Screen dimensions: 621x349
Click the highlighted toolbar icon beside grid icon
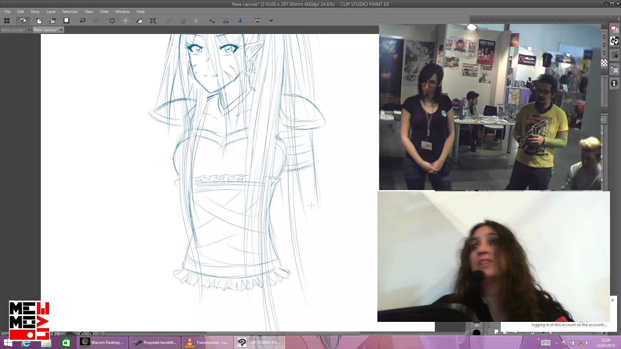click(x=23, y=21)
